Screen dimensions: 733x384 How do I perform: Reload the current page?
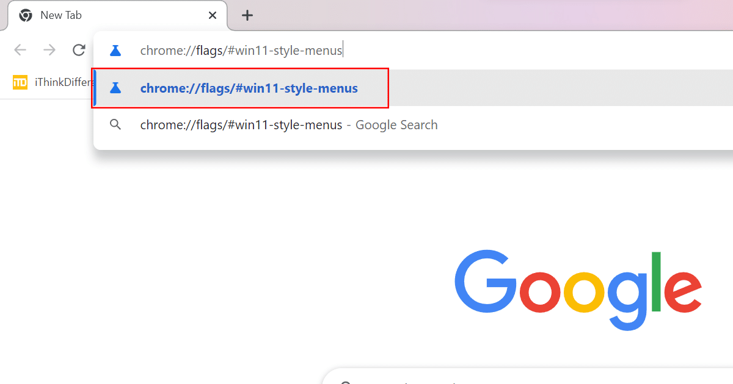click(79, 51)
